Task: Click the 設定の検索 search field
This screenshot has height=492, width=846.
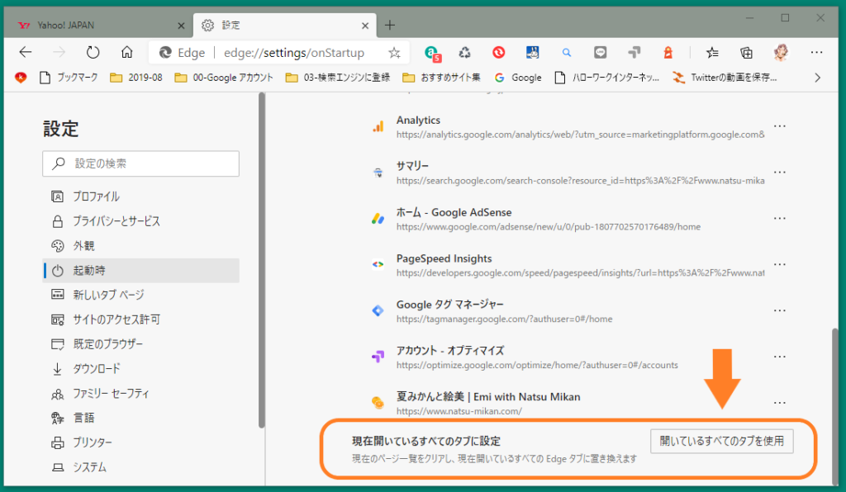Action: (x=140, y=163)
